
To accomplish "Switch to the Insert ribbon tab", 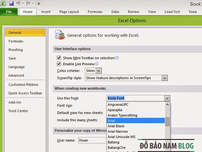I will click(46, 12).
